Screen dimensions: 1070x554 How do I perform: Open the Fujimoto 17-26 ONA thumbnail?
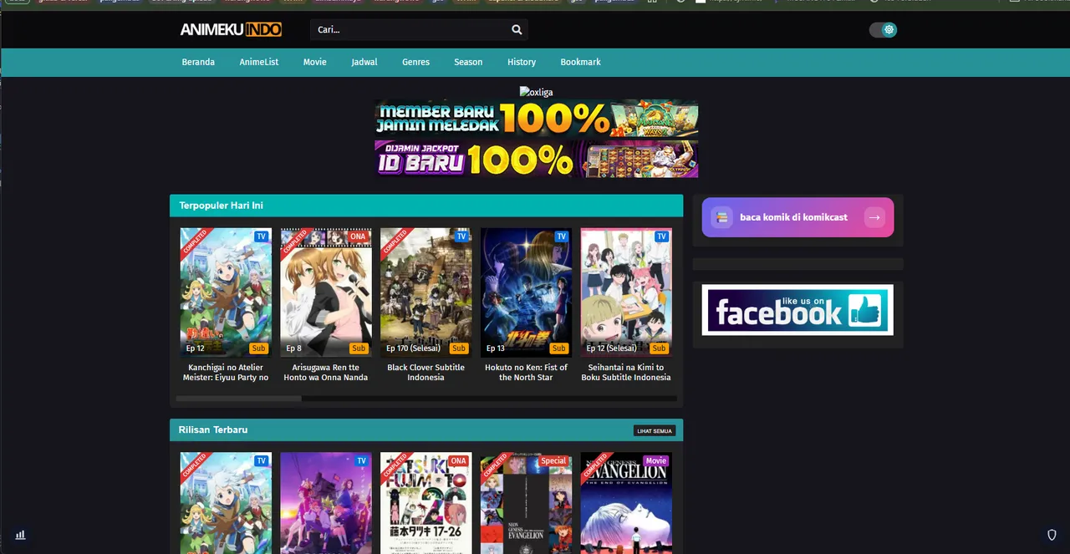click(x=425, y=503)
